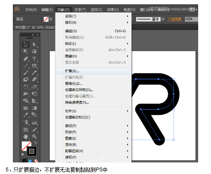Activate the Zoom magnifier tool
Screen dimensions: 211x174
[x=34, y=136]
